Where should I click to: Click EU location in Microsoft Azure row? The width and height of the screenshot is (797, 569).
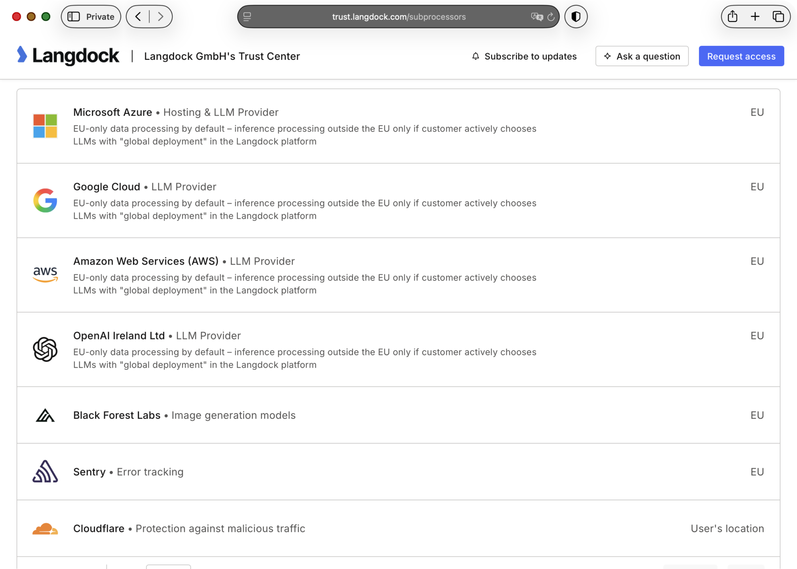[x=757, y=112]
